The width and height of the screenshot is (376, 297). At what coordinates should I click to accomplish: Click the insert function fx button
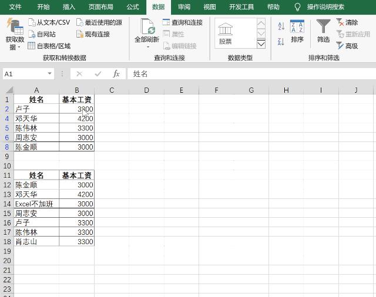point(116,74)
